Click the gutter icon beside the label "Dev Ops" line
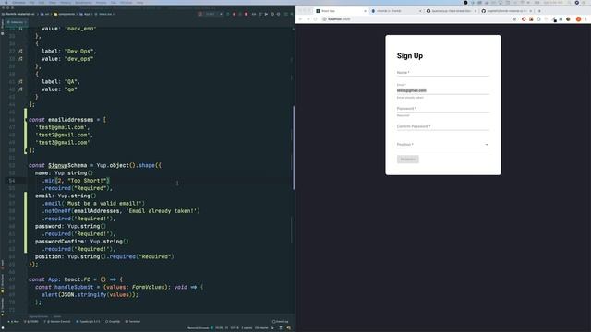 point(20,52)
